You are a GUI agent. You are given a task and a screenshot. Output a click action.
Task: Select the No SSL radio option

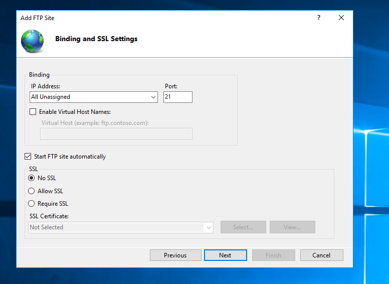point(32,178)
